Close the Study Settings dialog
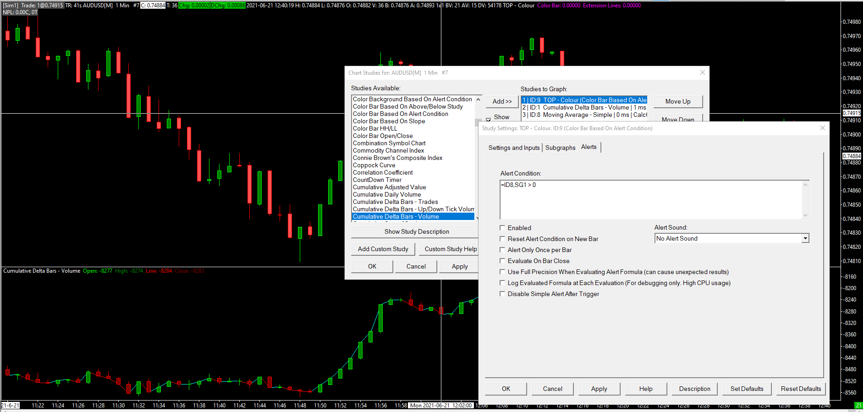 click(x=823, y=128)
